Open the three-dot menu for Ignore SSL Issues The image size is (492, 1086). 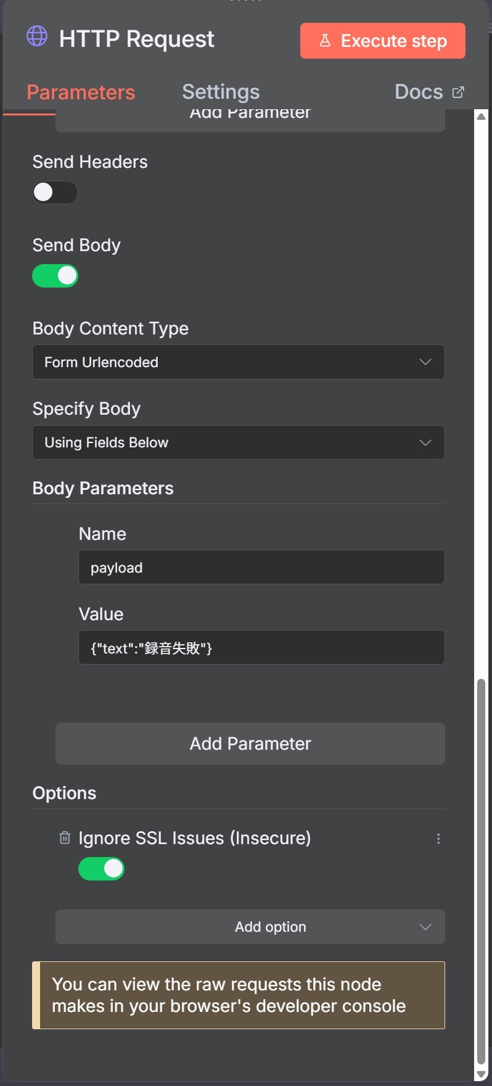438,839
